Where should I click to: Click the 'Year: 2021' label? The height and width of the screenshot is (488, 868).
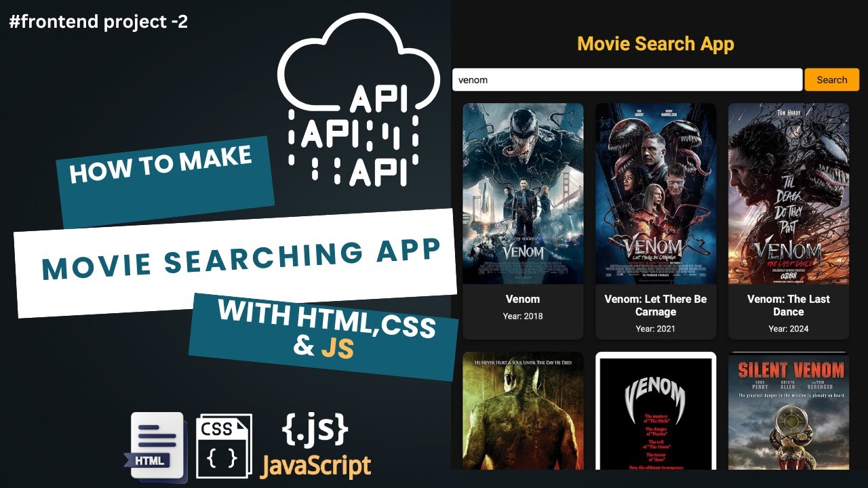pos(656,329)
